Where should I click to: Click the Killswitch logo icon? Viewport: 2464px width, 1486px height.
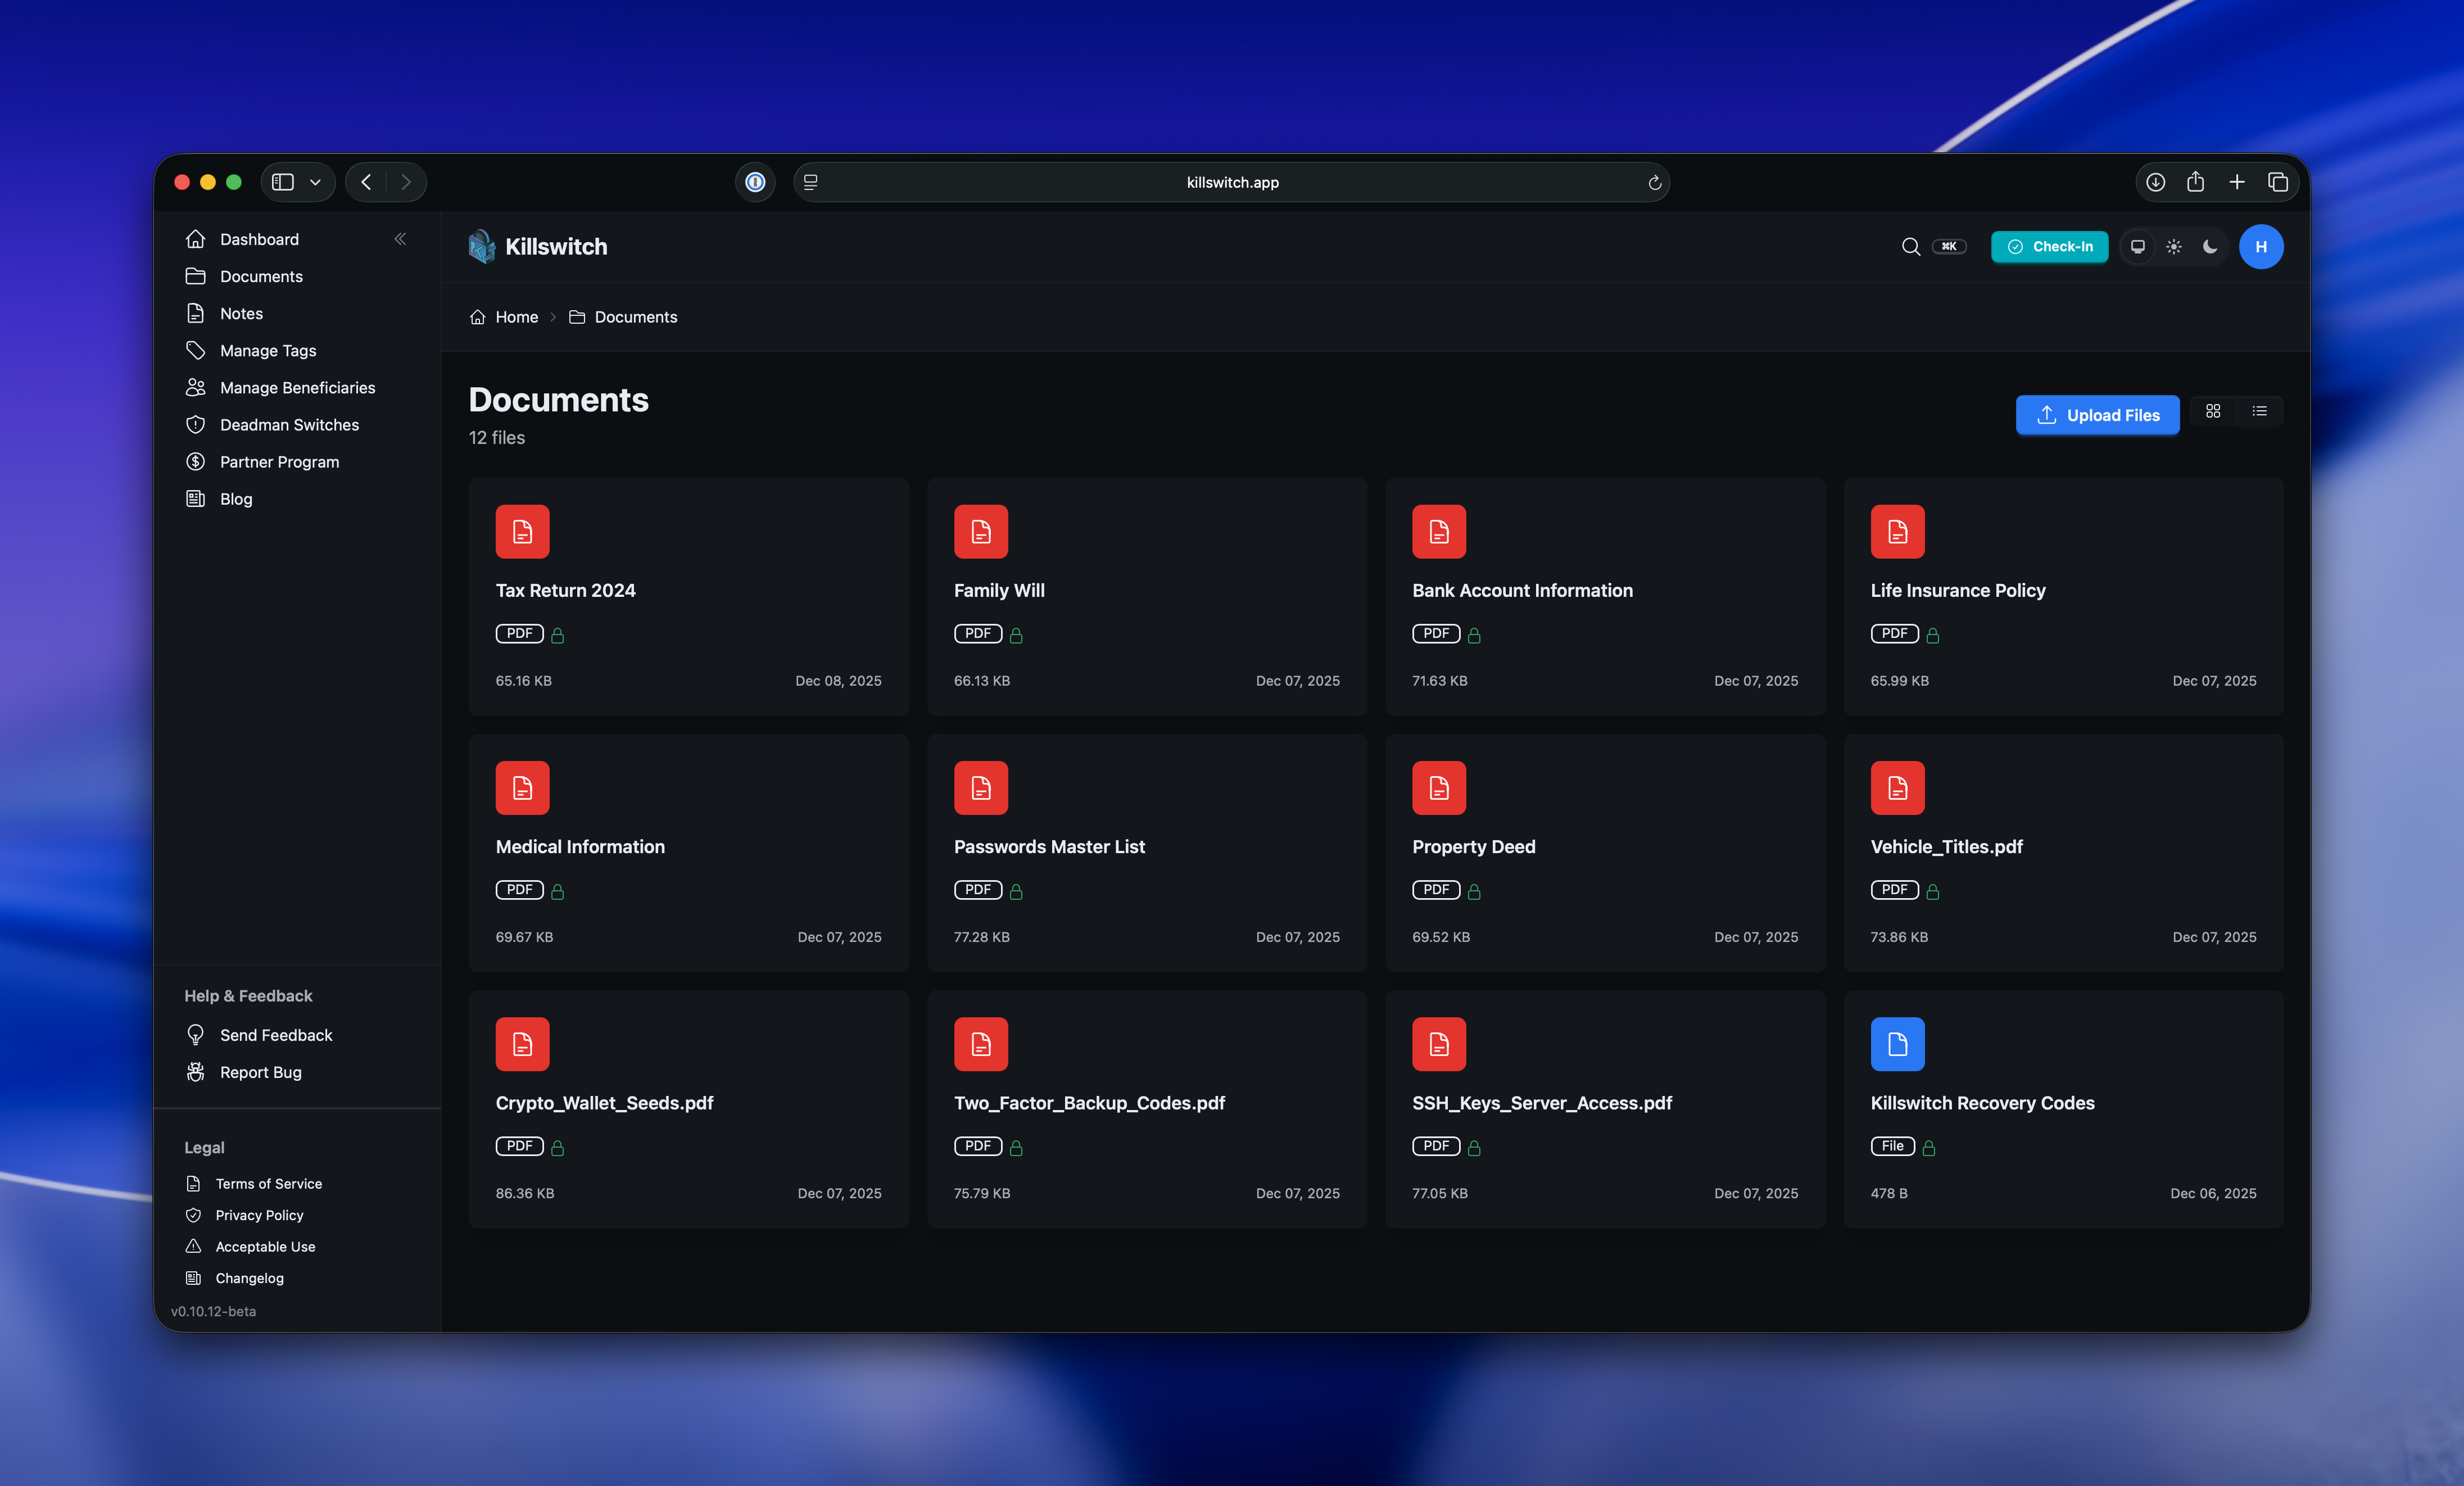482,247
